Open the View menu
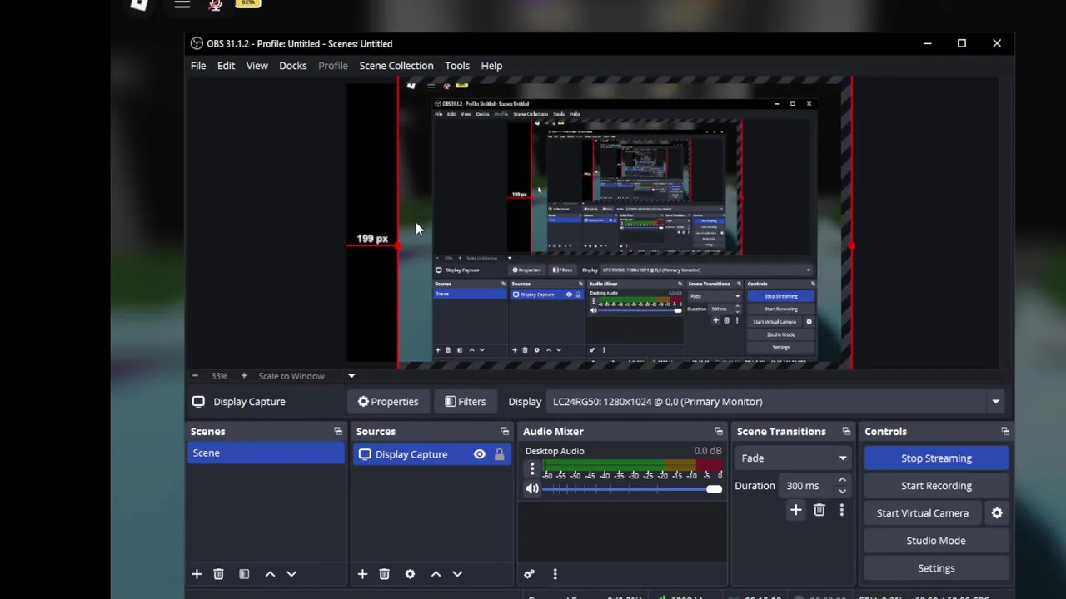Screen dimensions: 1066x599 [x=257, y=66]
